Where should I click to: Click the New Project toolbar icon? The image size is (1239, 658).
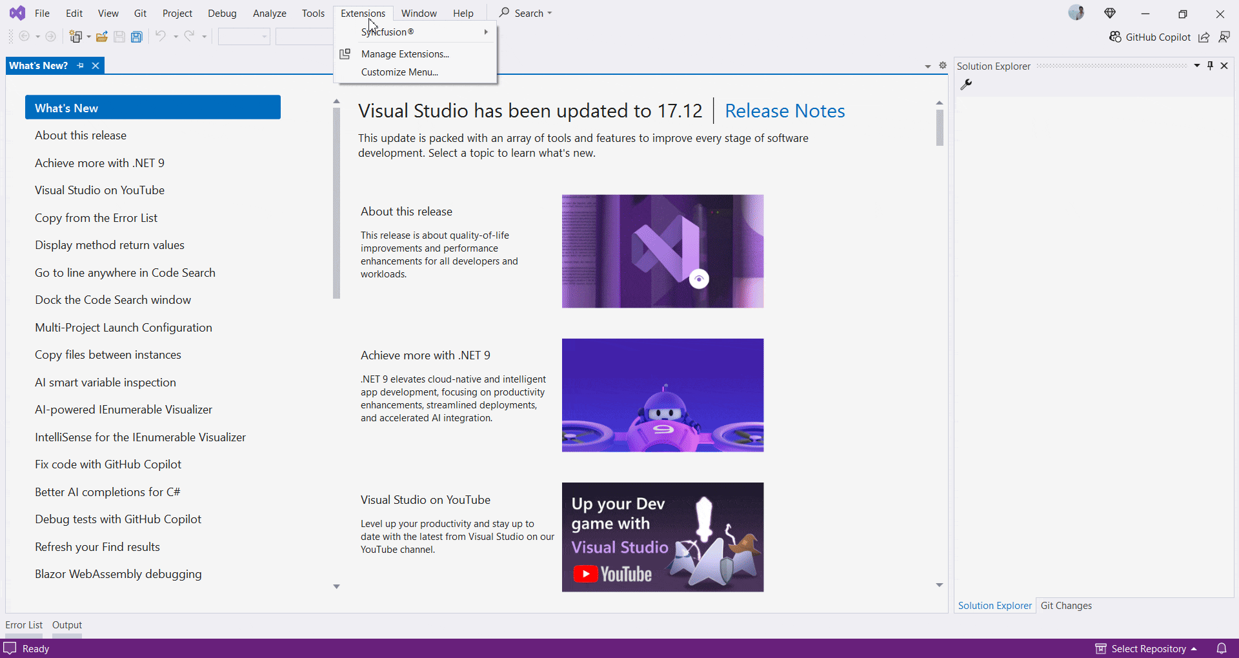(x=76, y=37)
